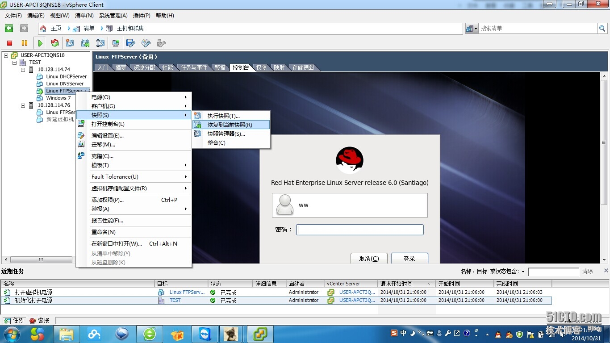610x343 pixels.
Task: Sort tasks by 名称 column header
Action: 78,284
